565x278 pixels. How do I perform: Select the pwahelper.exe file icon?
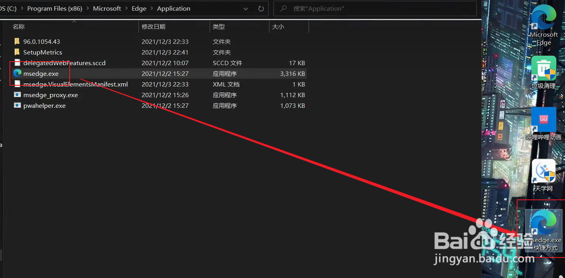coord(17,105)
